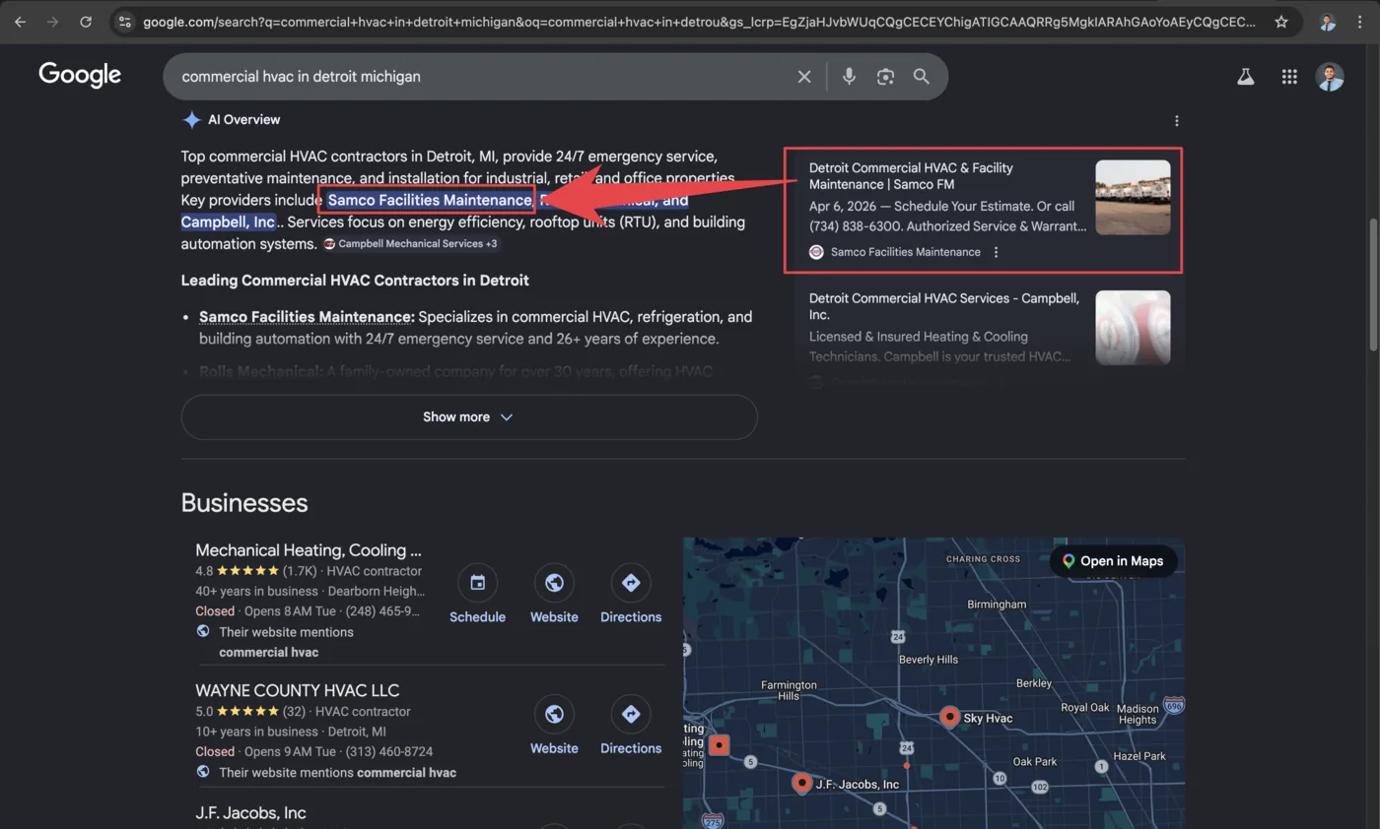Open Google Lens image search icon
1380x829 pixels.
885,77
